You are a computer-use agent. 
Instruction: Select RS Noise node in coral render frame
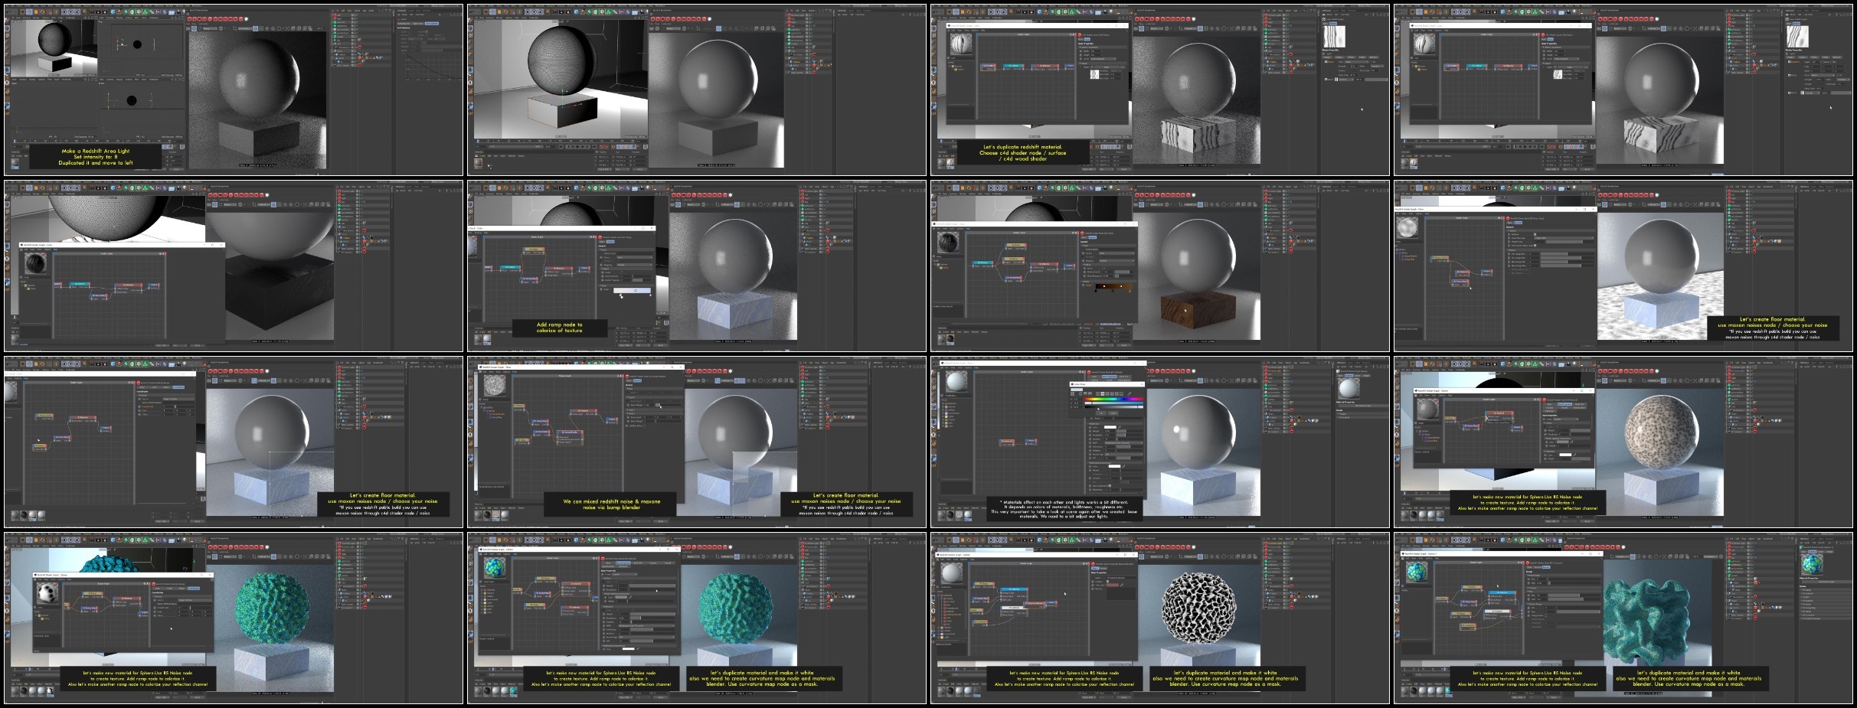pyautogui.click(x=1441, y=600)
